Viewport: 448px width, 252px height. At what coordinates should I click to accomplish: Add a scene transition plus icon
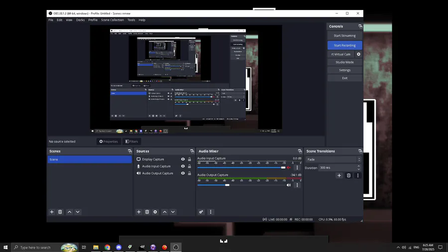[339, 176]
